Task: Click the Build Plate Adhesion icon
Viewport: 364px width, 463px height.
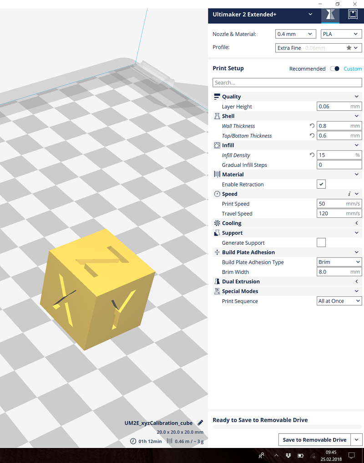Action: click(217, 252)
